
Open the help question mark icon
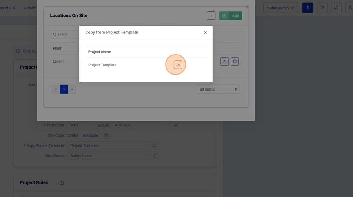point(322,8)
